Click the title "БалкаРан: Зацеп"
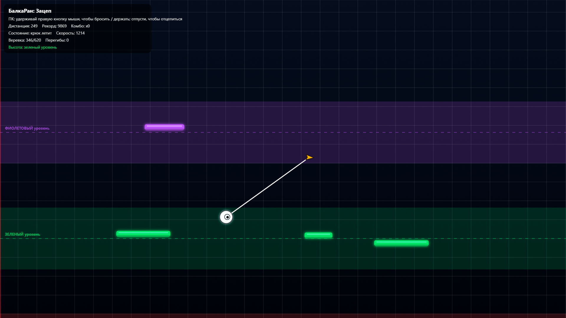 tap(30, 11)
